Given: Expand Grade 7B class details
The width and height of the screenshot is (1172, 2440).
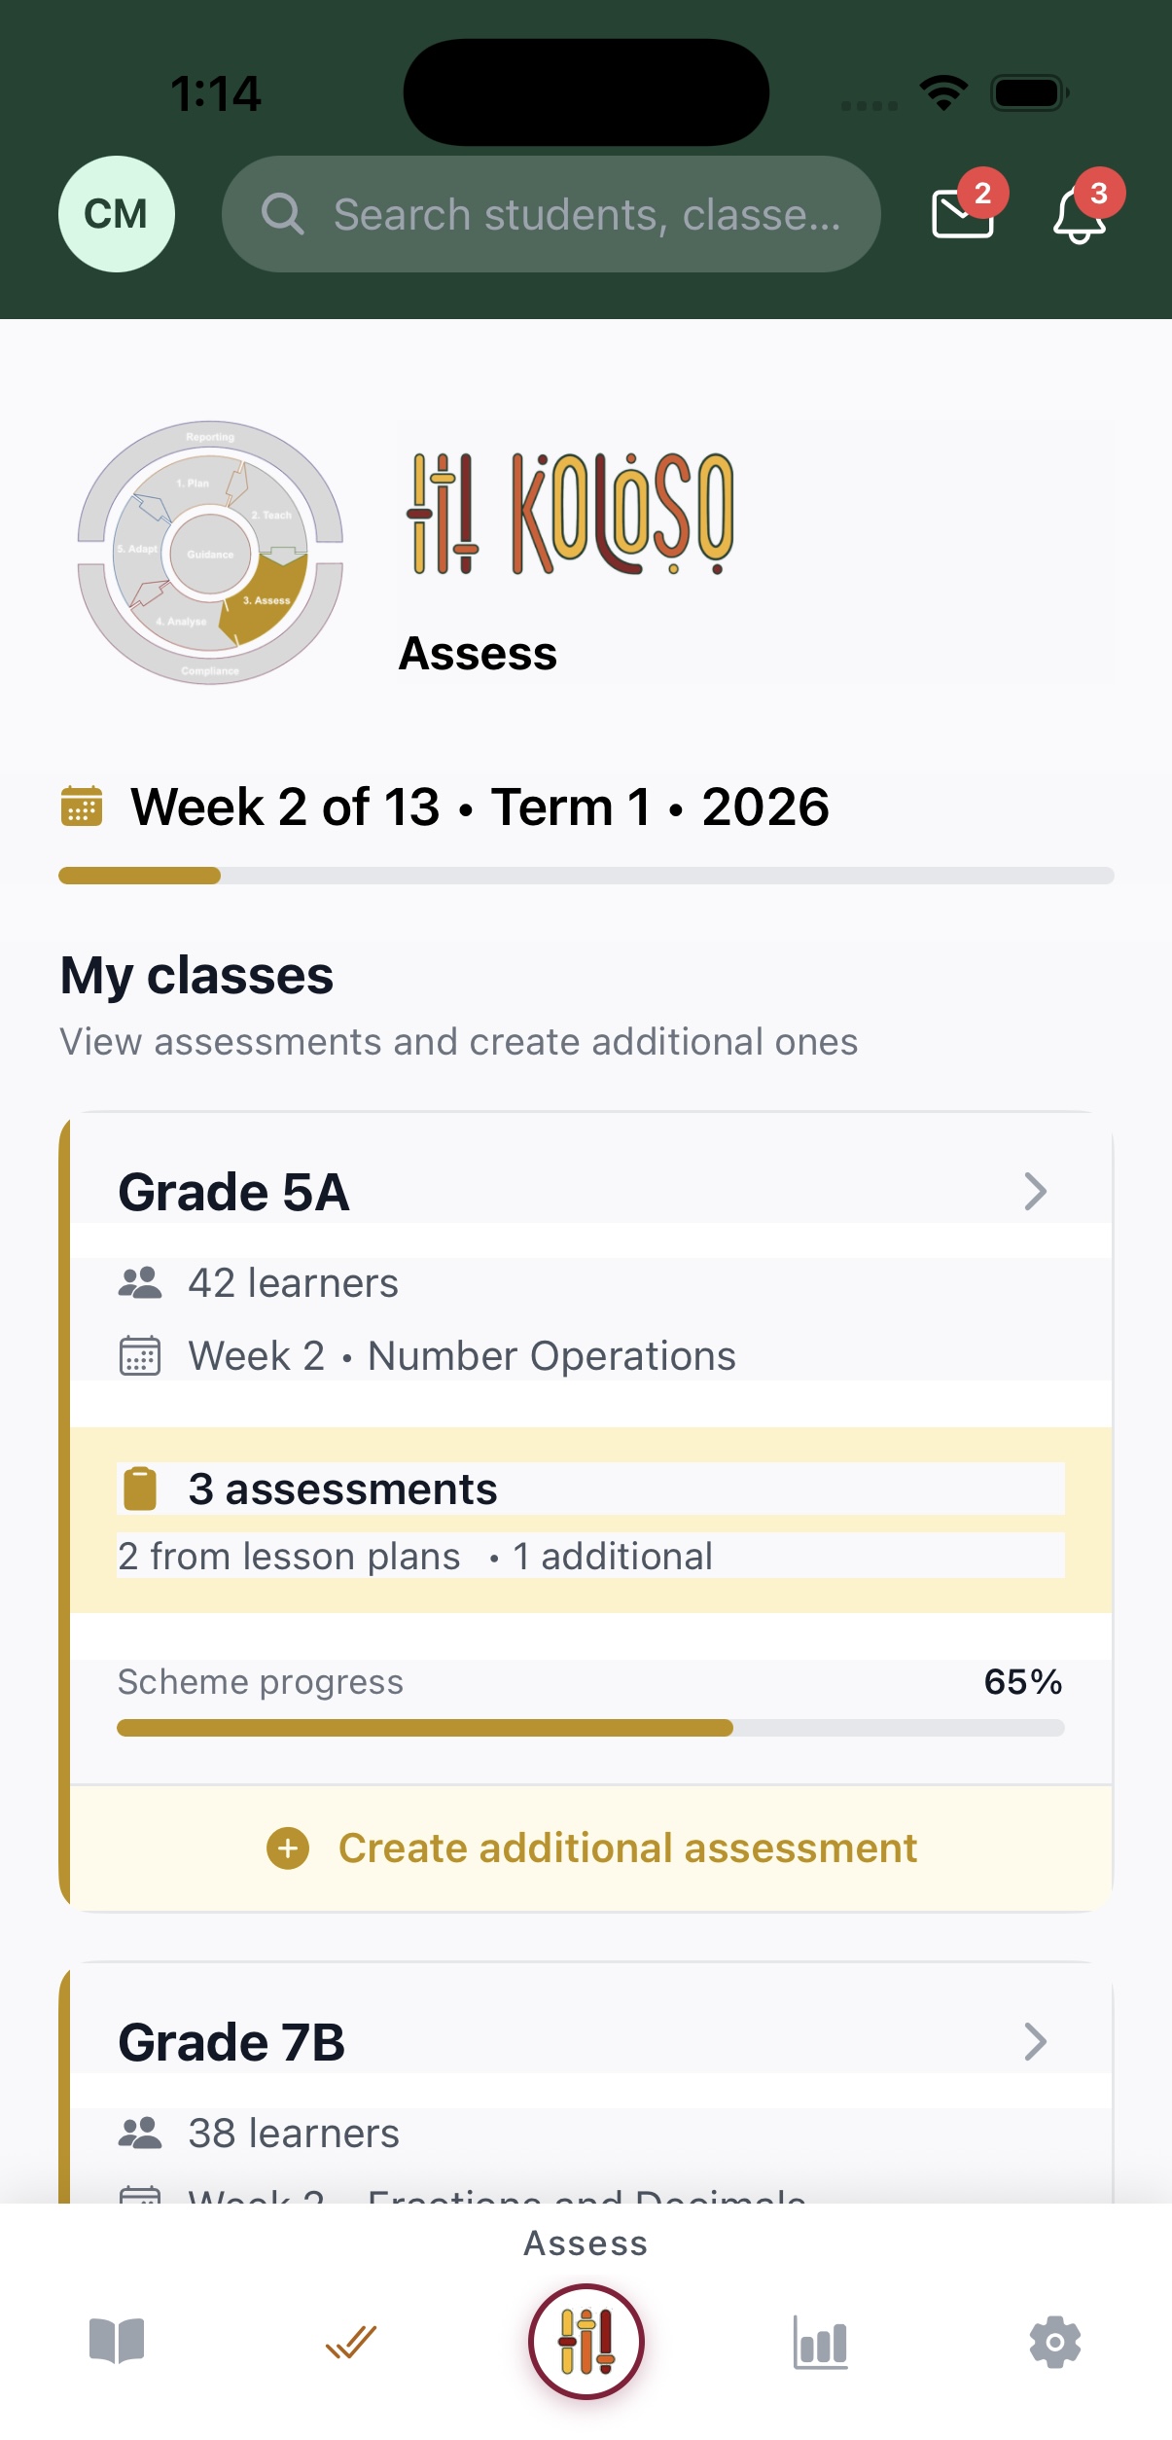Looking at the screenshot, I should point(1035,2042).
